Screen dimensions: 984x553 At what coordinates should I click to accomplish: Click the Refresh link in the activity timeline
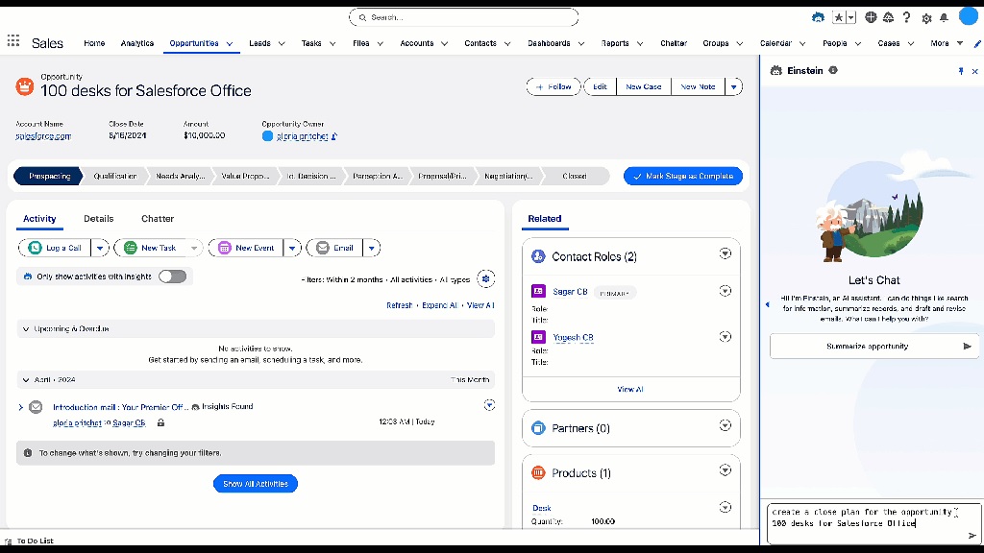[x=399, y=305]
